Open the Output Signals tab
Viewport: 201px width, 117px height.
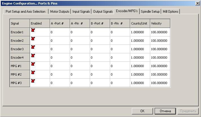pos(103,12)
